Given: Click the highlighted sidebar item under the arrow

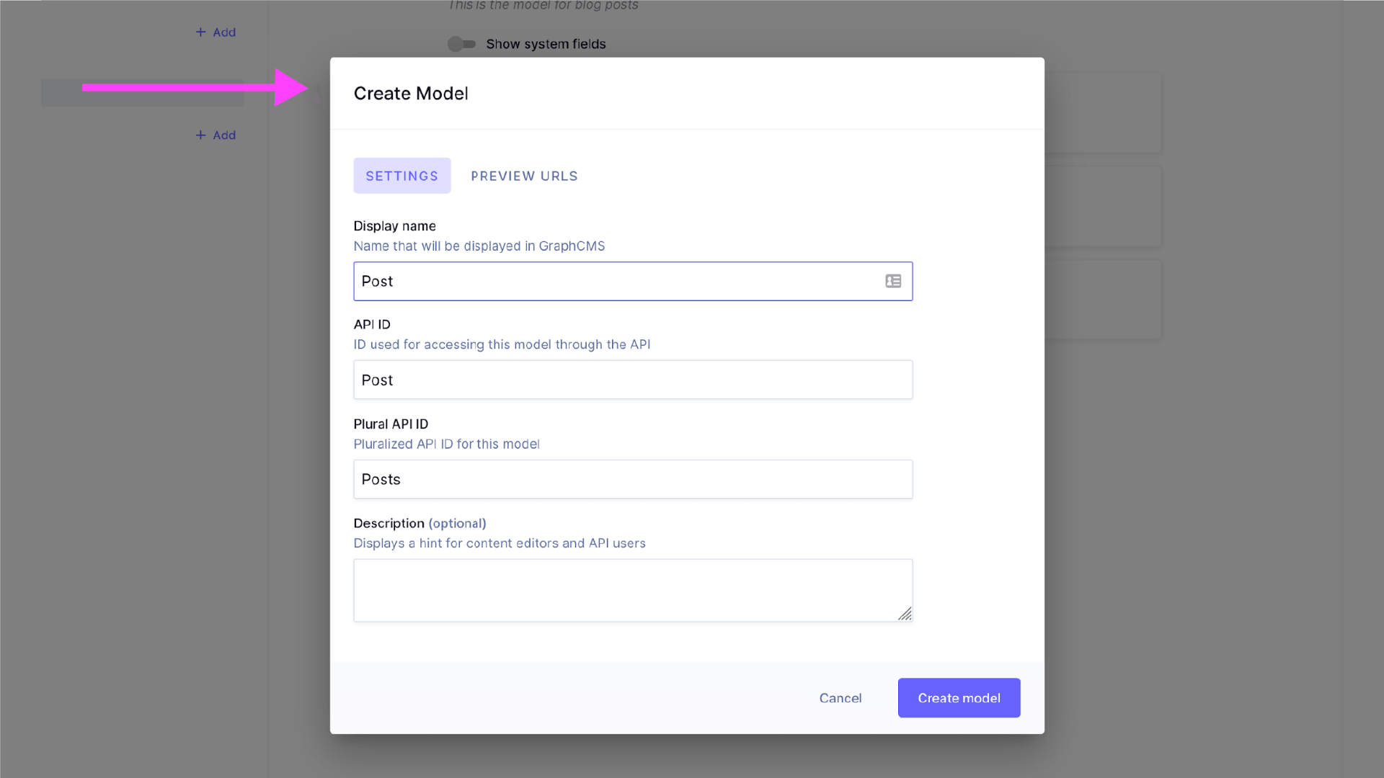Looking at the screenshot, I should coord(142,93).
